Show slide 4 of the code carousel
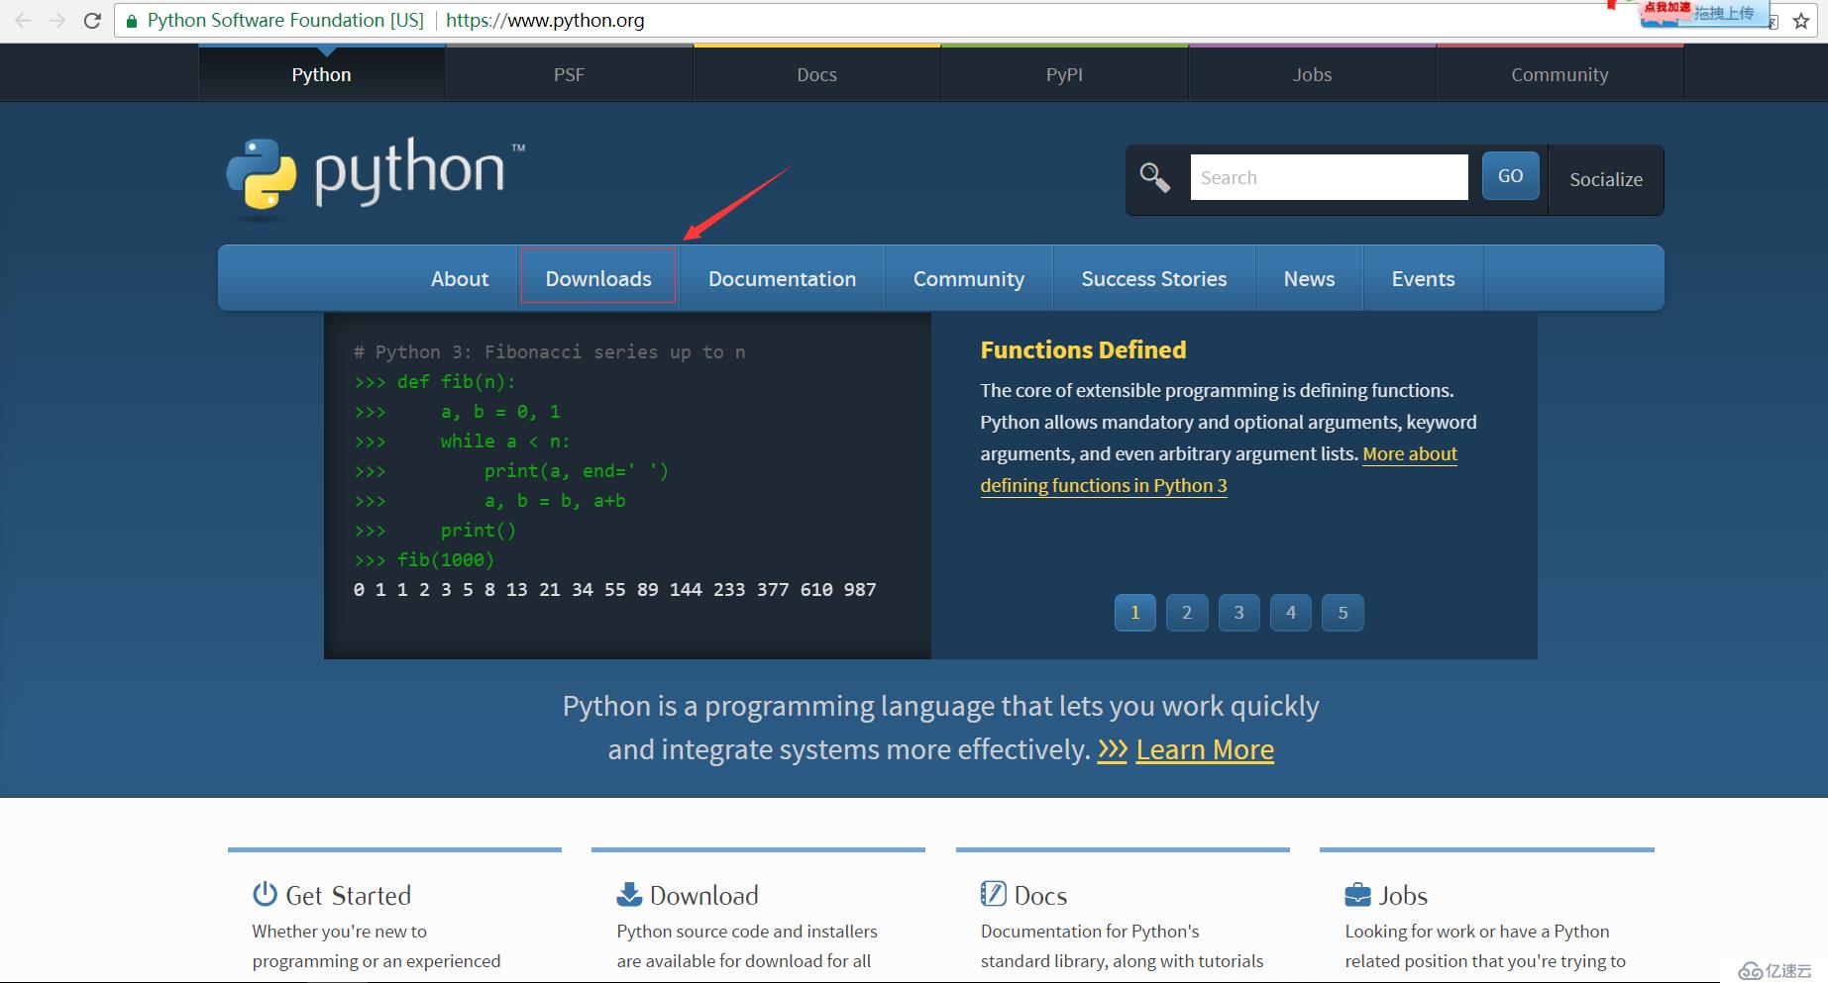This screenshot has width=1828, height=983. 1291,612
